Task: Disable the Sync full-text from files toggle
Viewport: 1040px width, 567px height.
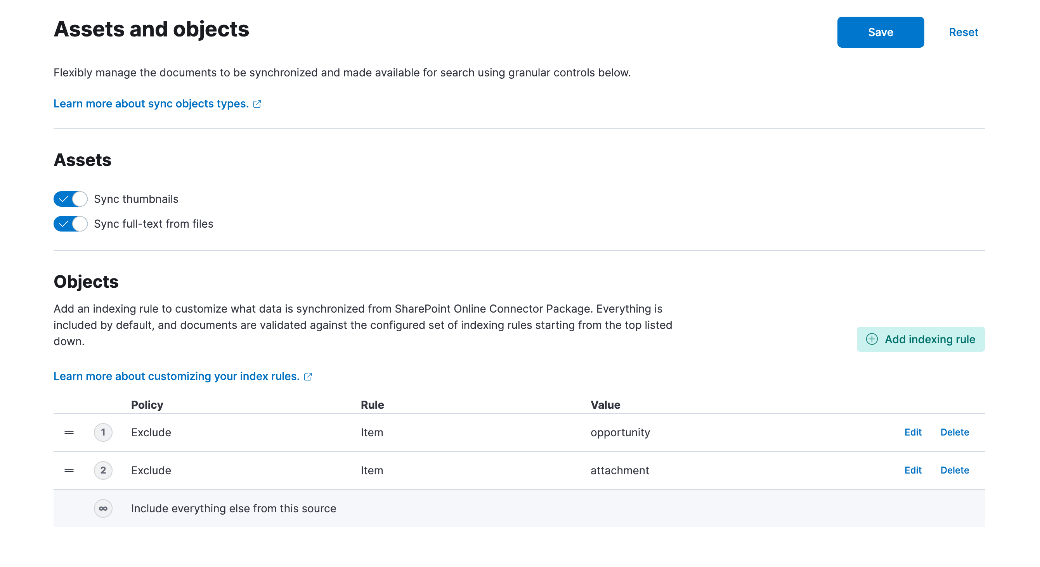Action: tap(70, 223)
